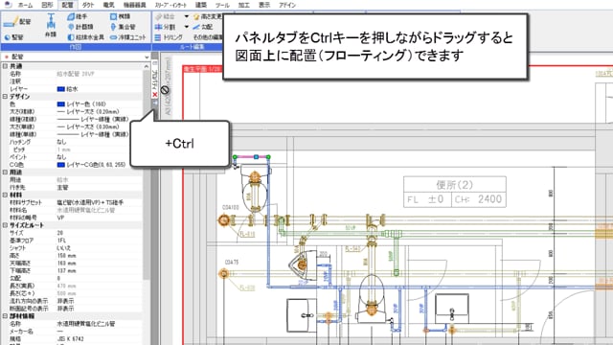Screen dimensions: 613x345
Task: Click the 断面記号の表示 value 非表示
Action: pos(65,309)
